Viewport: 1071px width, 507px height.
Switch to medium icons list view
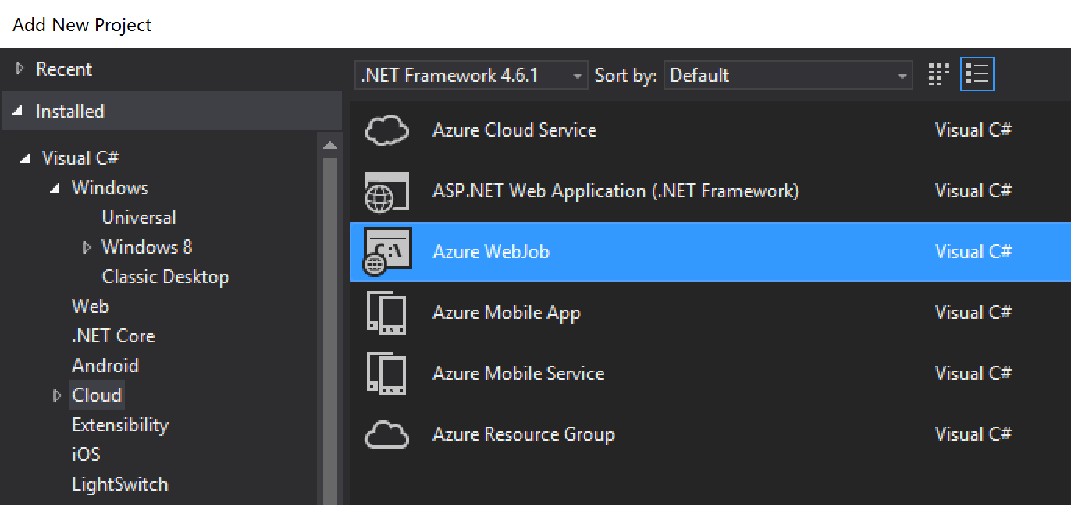(977, 75)
